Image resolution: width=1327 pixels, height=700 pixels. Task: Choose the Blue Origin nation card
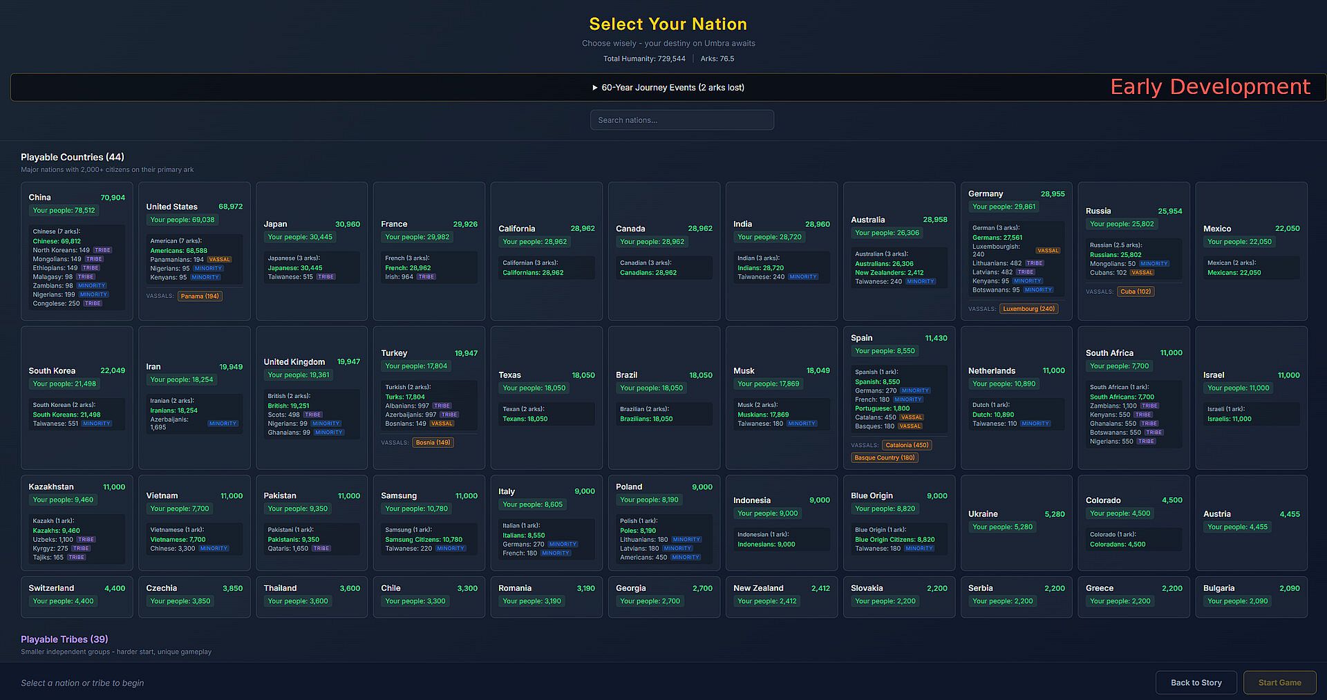[x=899, y=522]
